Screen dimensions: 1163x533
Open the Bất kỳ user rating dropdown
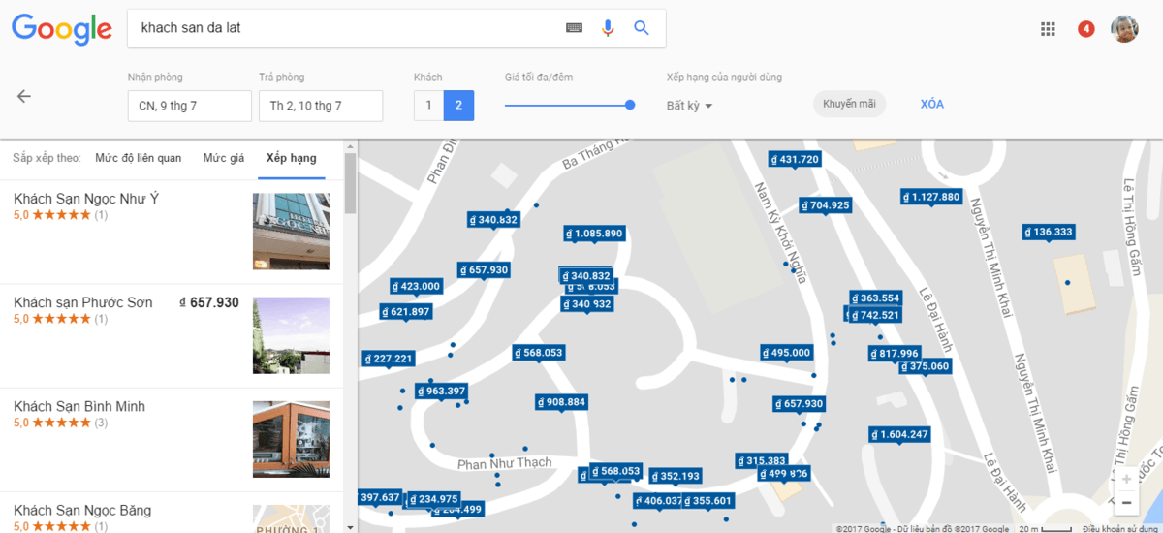tap(690, 106)
